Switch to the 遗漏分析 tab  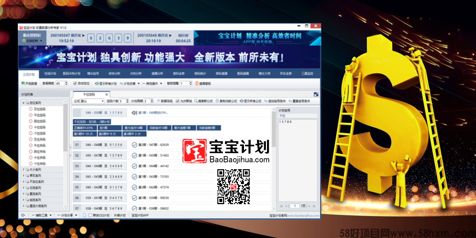pyautogui.click(x=157, y=74)
